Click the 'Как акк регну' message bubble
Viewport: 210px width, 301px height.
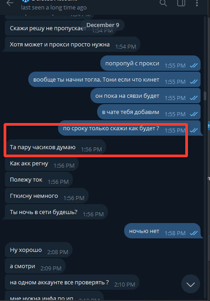42,164
